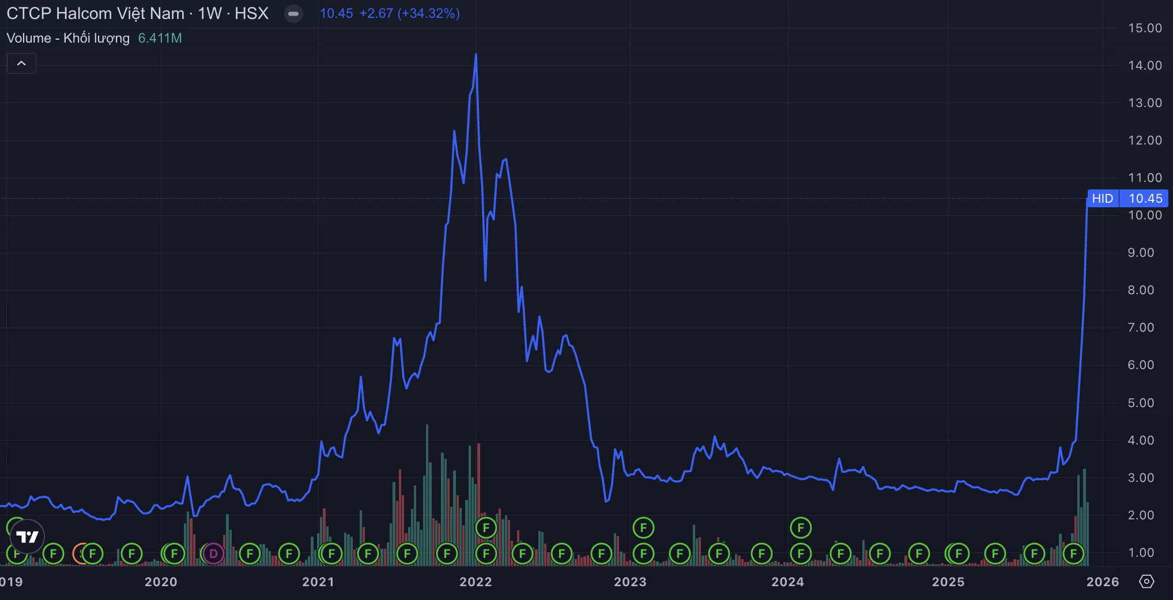Open chart settings hexagon gear icon
This screenshot has width=1173, height=600.
tap(1146, 582)
